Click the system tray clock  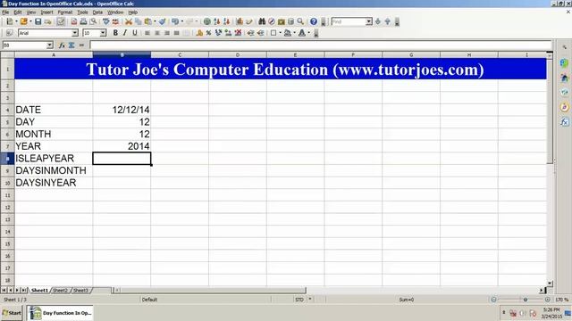point(551,313)
